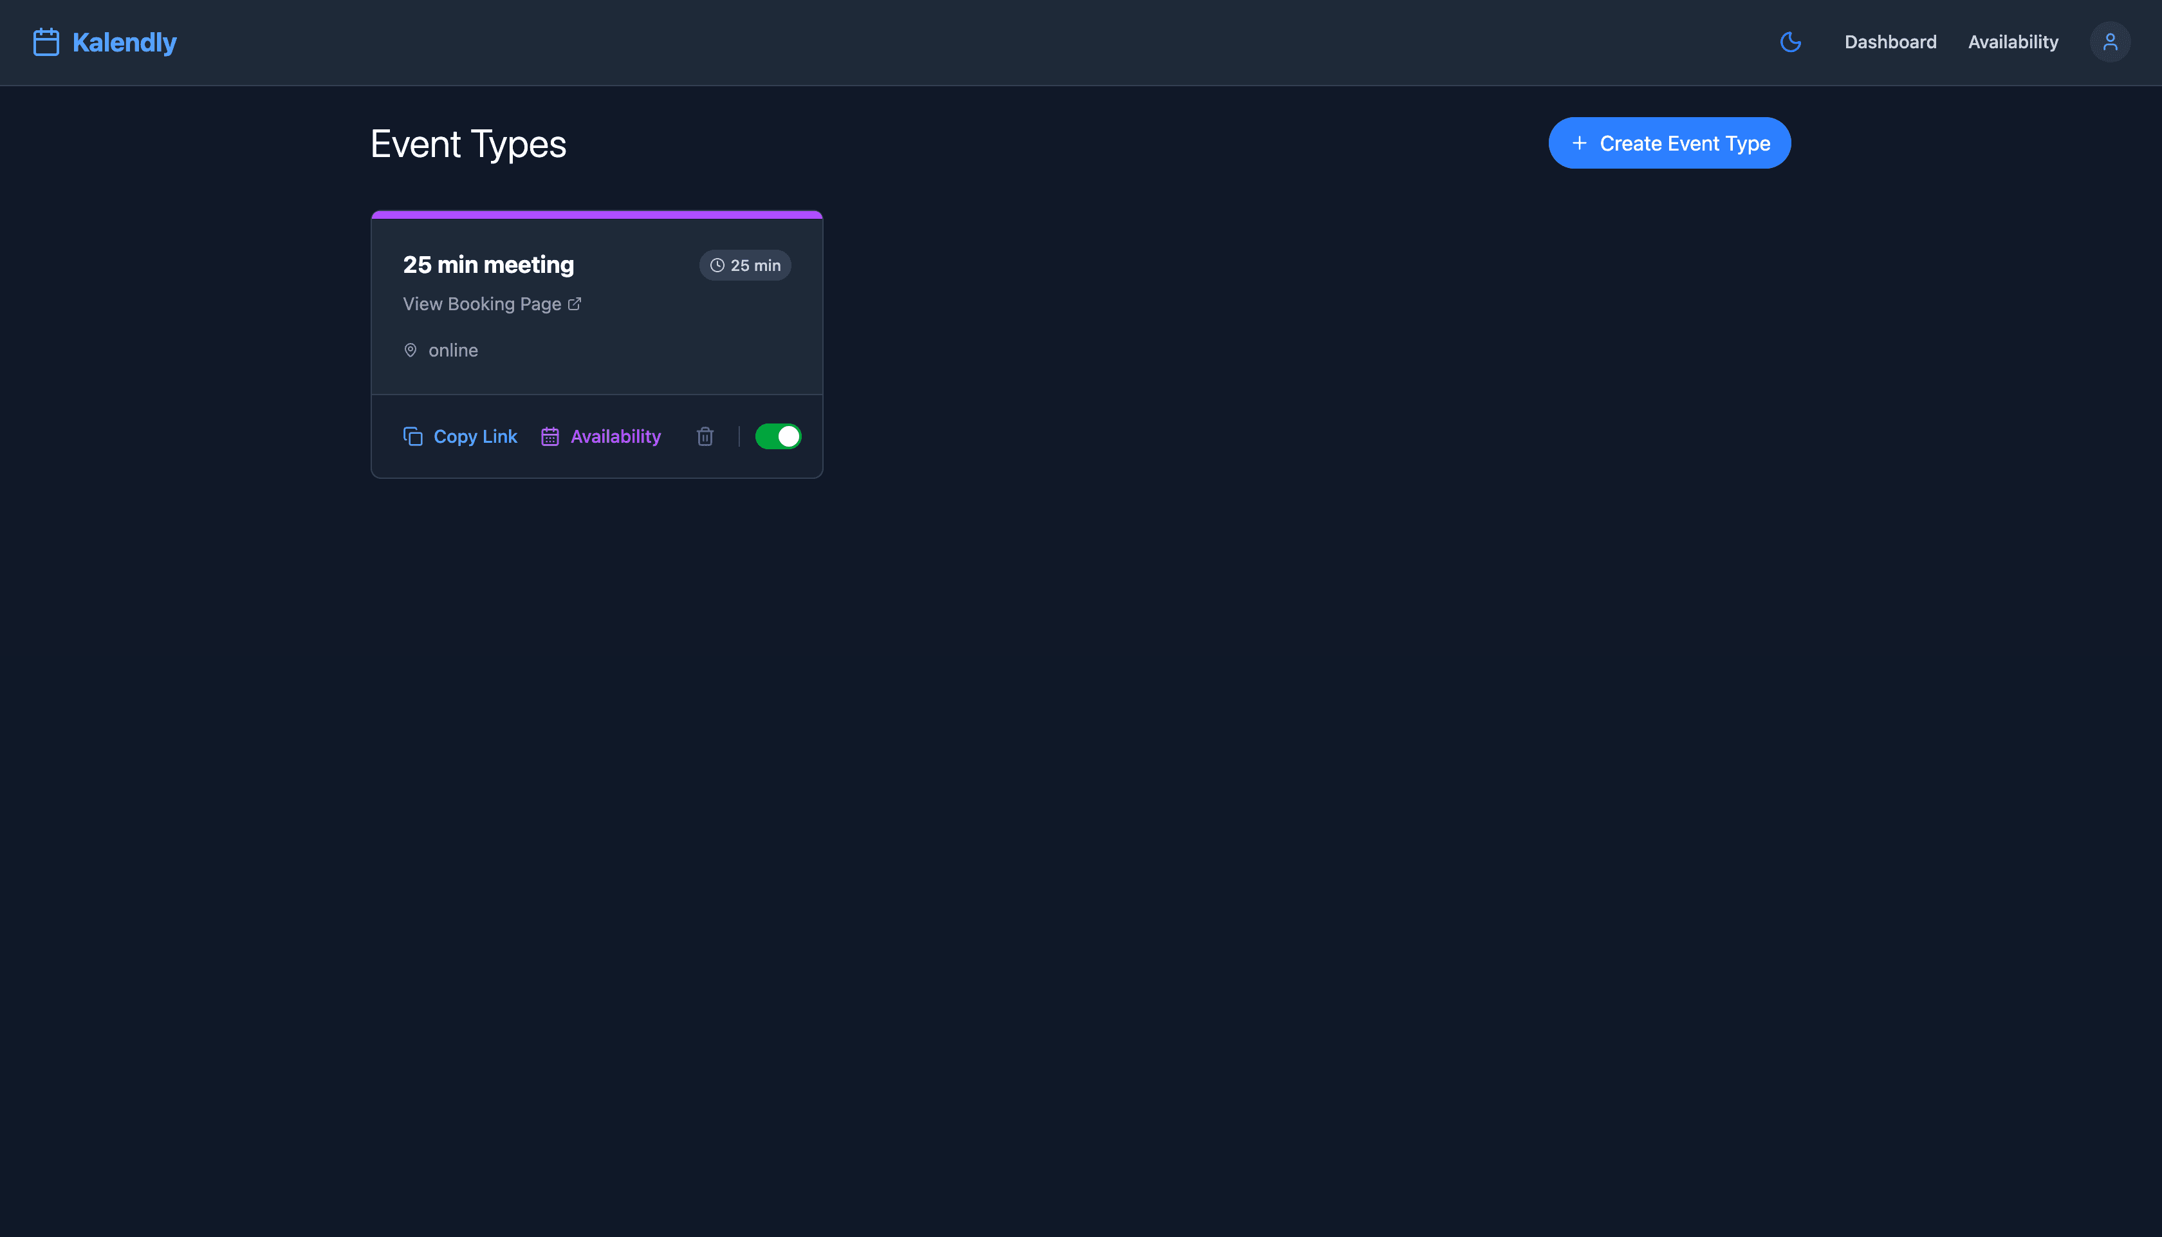Click the Copy Link action
This screenshot has width=2162, height=1237.
tap(476, 436)
